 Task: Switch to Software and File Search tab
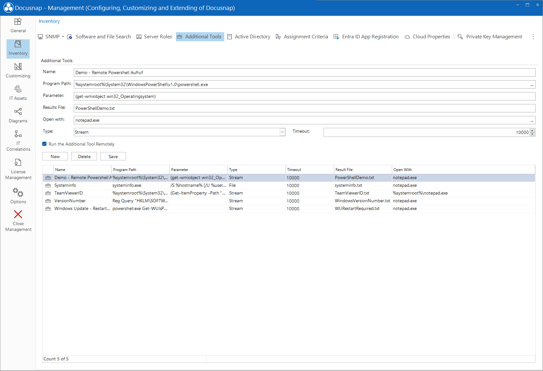point(99,37)
